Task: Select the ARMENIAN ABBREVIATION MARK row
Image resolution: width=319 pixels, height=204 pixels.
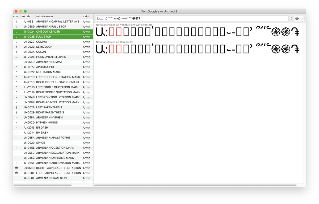Action: click(53, 163)
